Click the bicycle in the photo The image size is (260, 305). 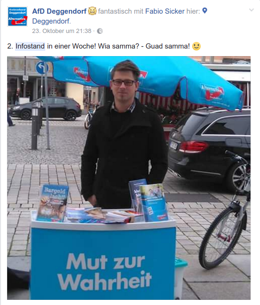tap(225, 210)
